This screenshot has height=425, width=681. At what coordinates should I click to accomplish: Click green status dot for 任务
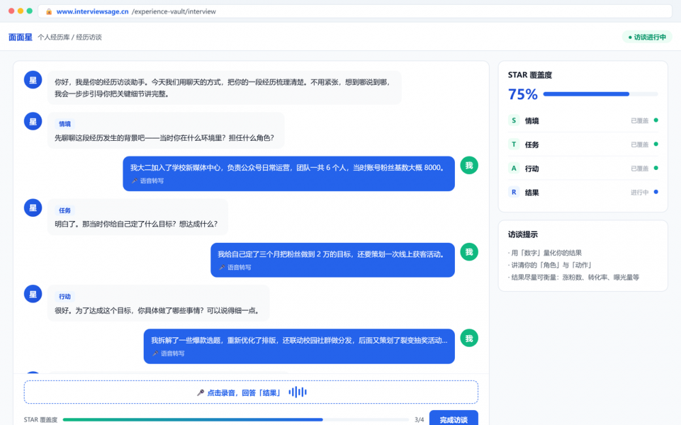tap(656, 144)
